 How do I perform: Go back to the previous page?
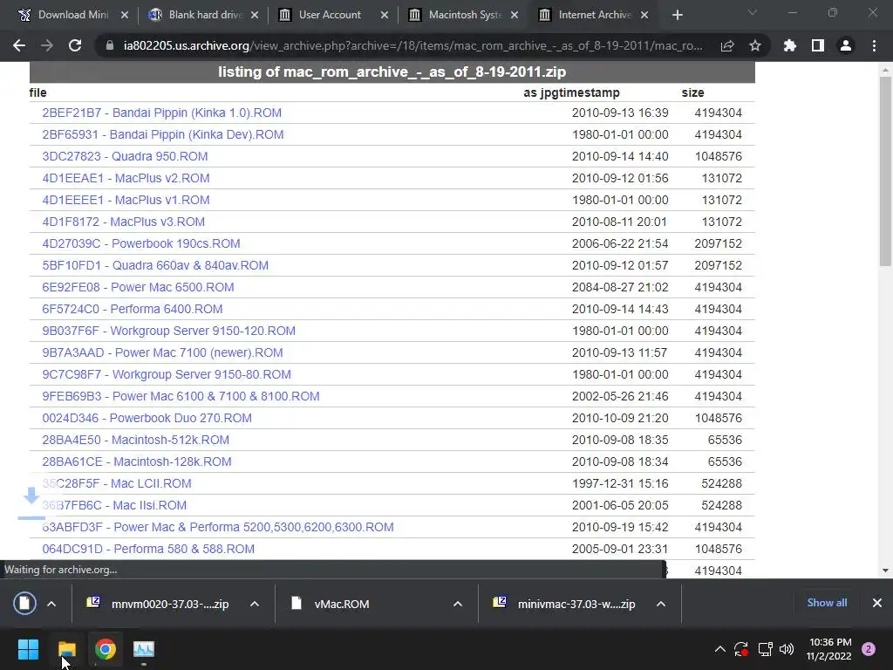point(19,45)
